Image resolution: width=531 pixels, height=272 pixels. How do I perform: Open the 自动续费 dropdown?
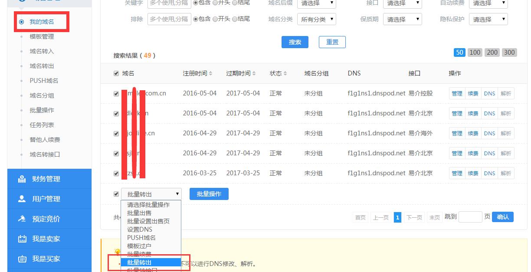(x=488, y=3)
